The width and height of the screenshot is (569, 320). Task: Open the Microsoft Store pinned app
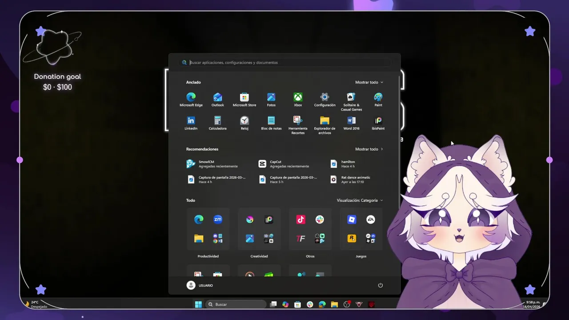pos(244,100)
